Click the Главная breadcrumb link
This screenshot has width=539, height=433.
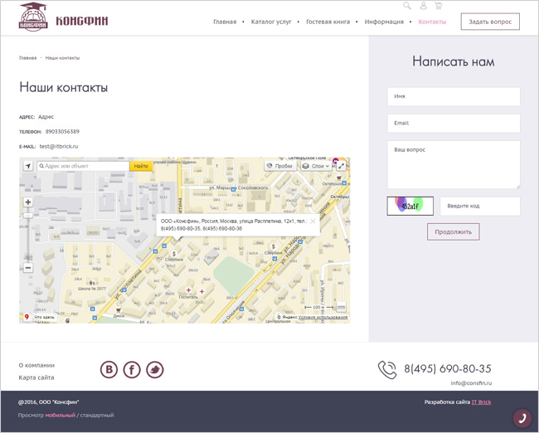point(28,58)
